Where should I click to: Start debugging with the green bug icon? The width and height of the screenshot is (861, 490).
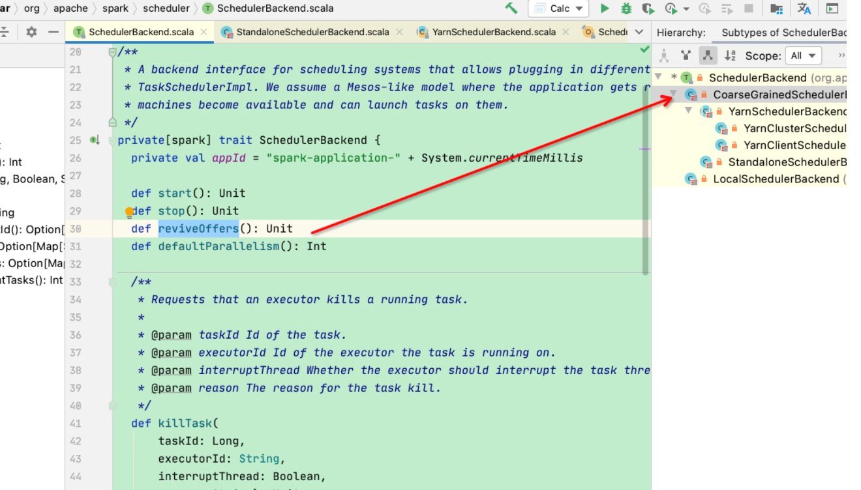point(626,8)
